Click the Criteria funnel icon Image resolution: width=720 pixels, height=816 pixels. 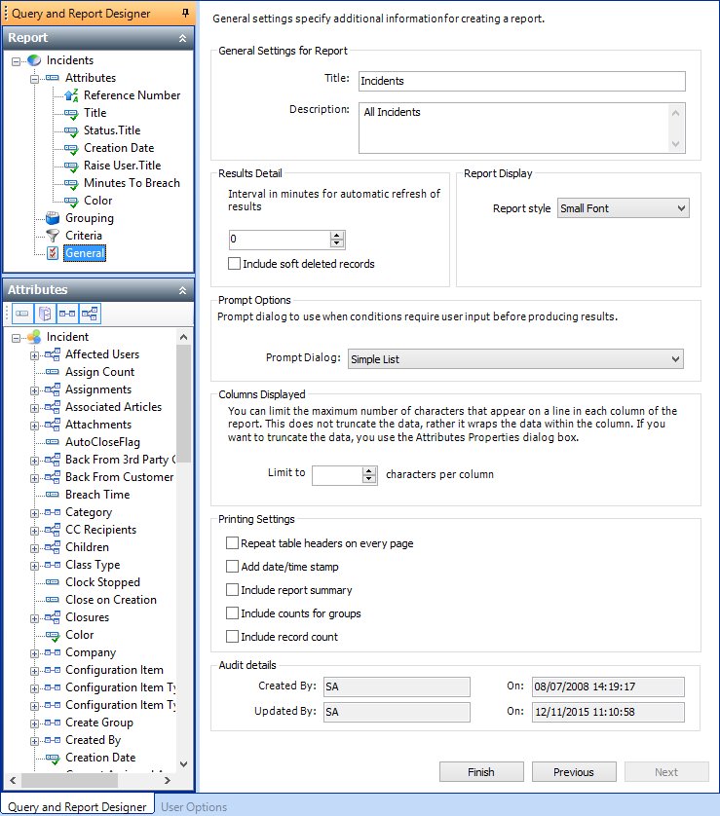(53, 236)
